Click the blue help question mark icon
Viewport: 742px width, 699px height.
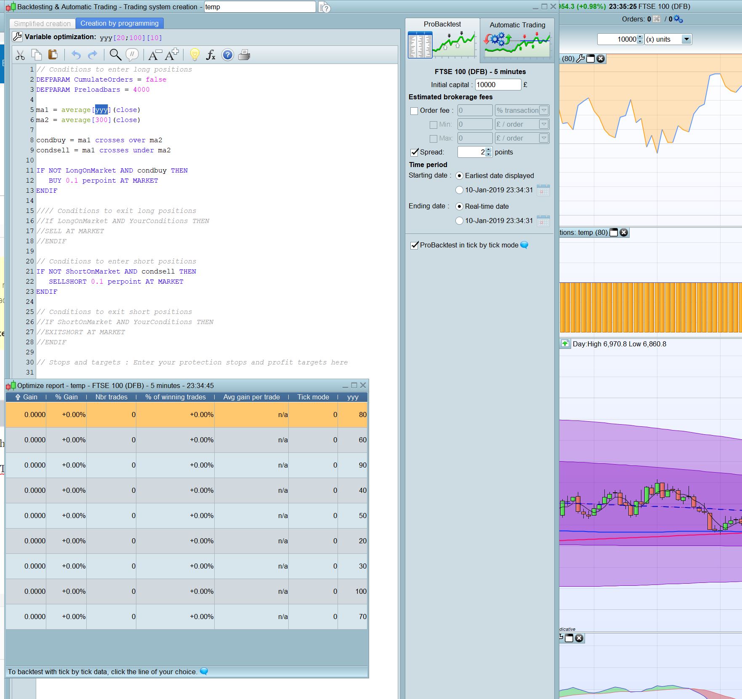point(227,55)
